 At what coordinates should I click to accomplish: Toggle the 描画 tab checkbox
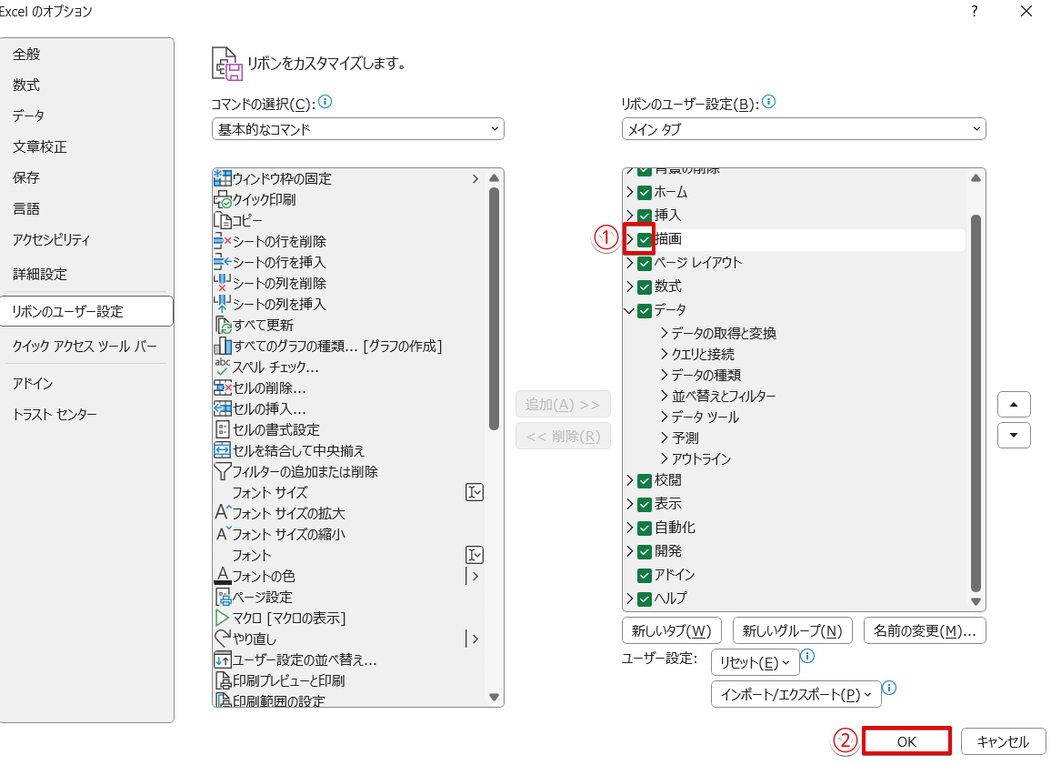click(645, 239)
